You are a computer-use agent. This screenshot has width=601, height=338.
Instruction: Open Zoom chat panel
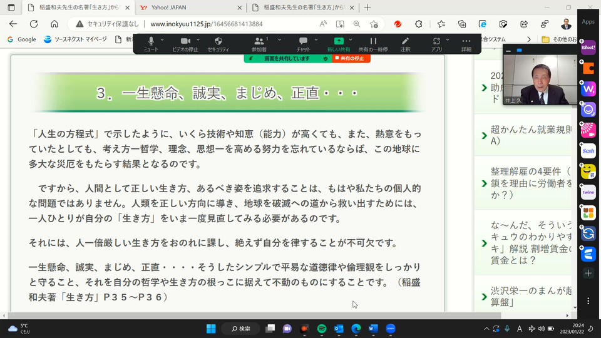click(303, 44)
